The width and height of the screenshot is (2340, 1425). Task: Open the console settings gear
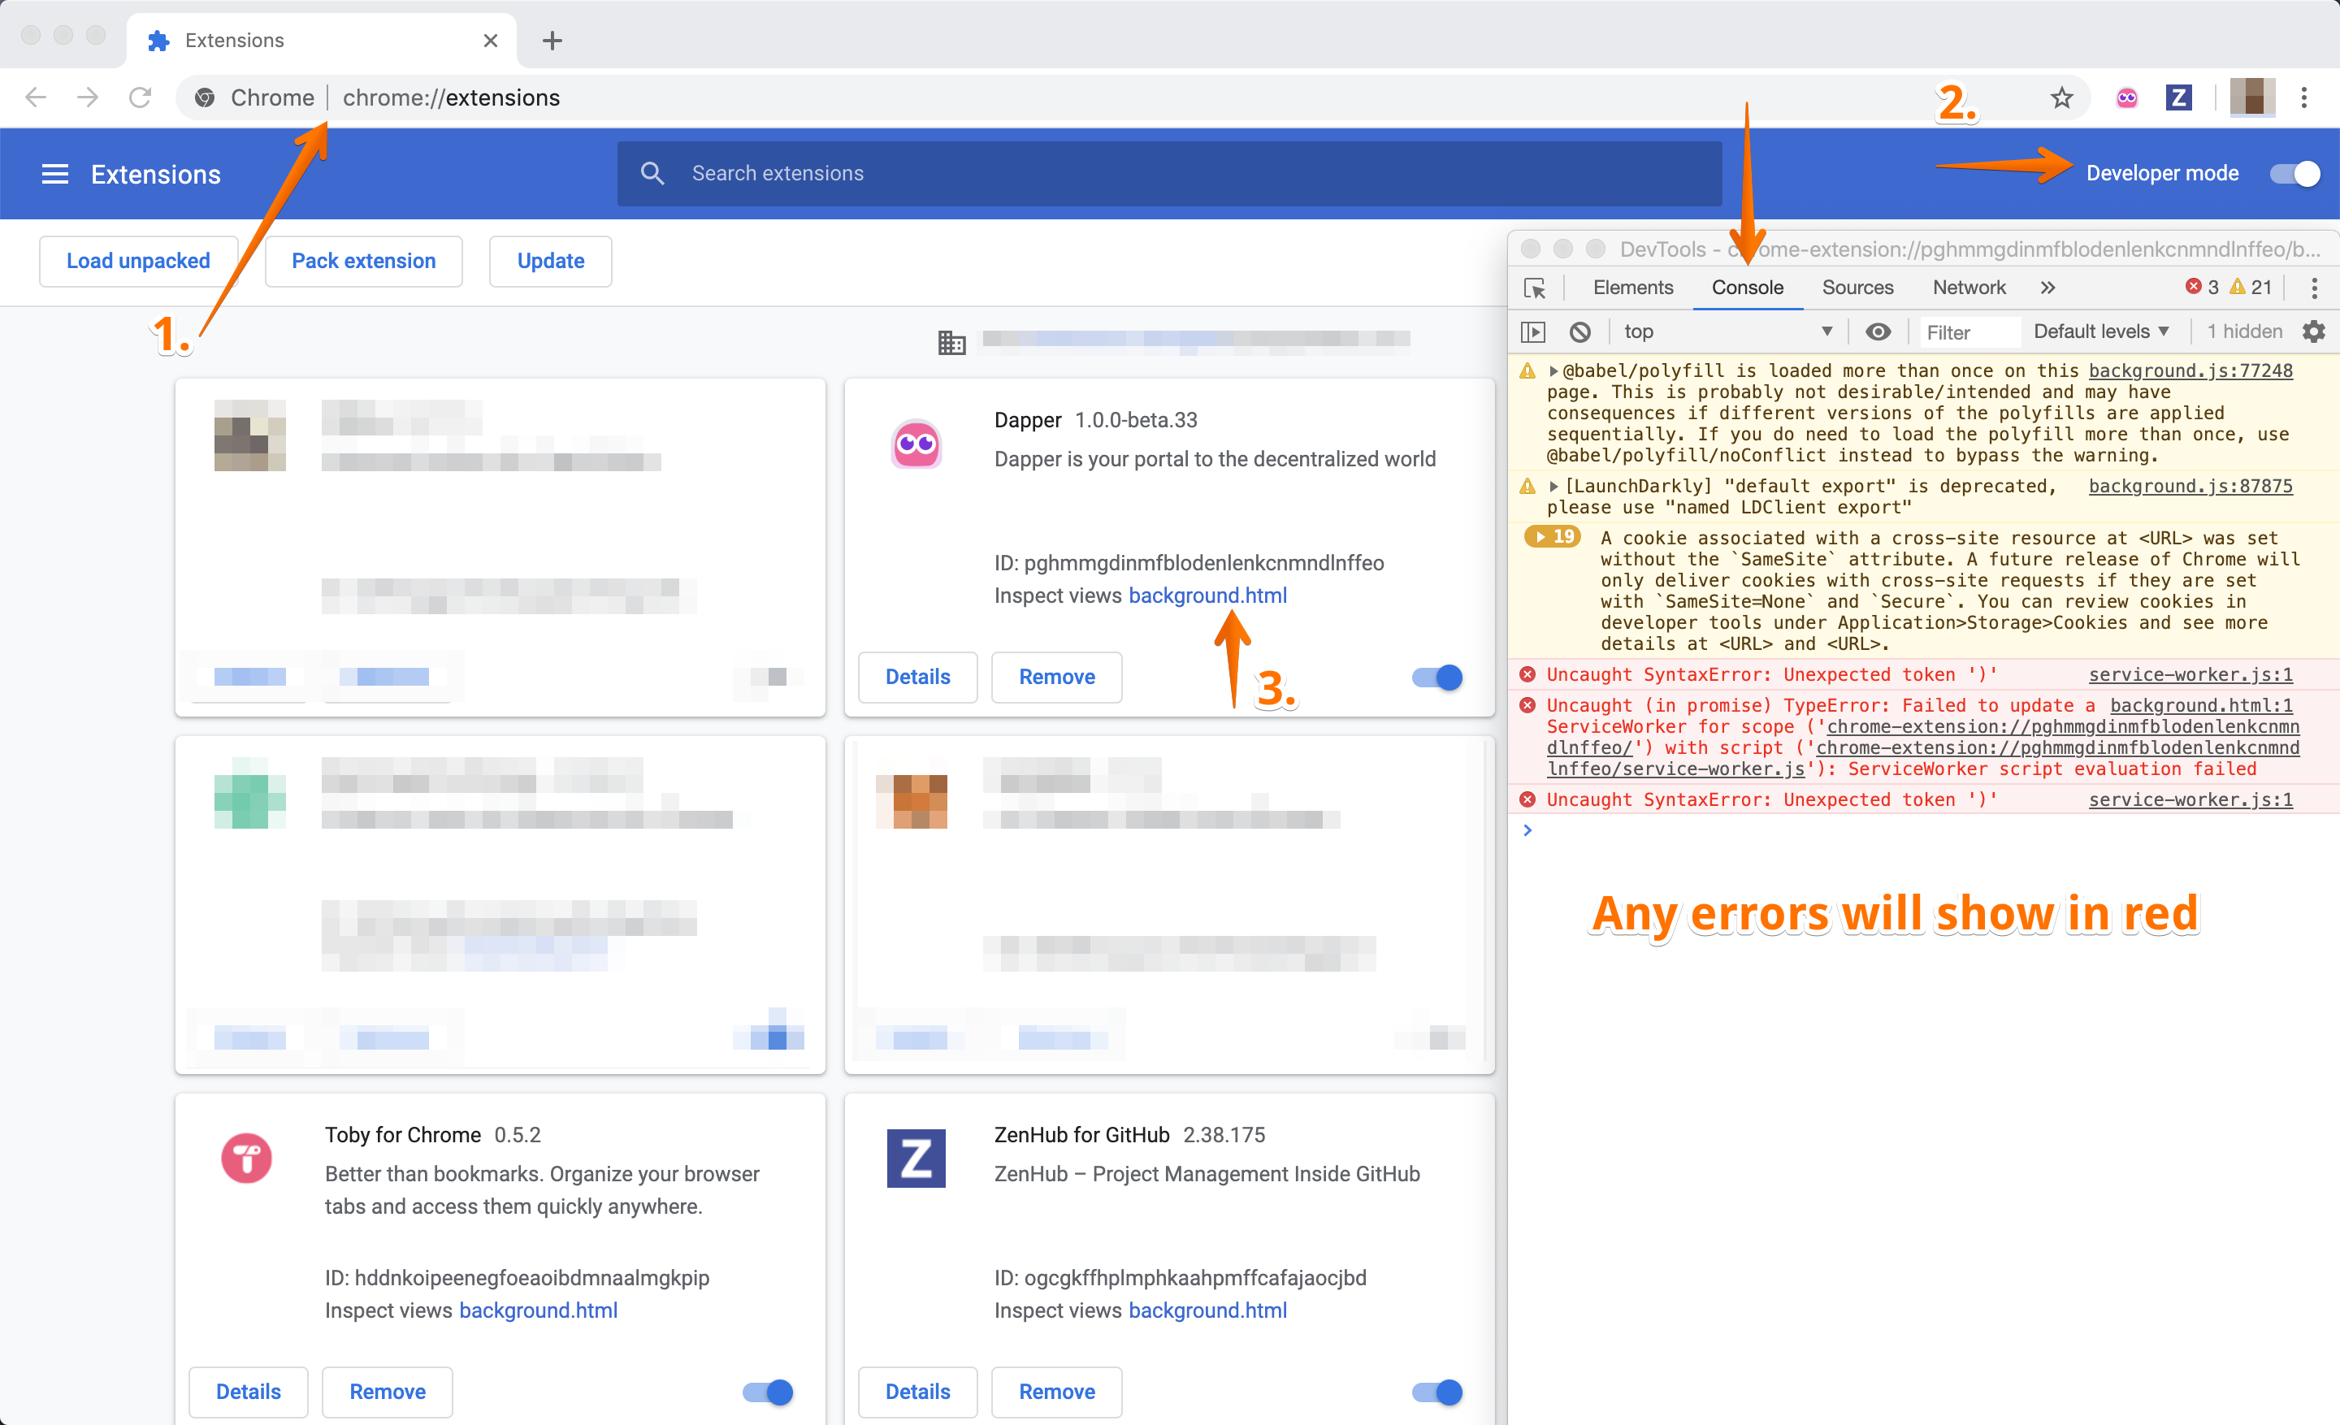point(2313,331)
